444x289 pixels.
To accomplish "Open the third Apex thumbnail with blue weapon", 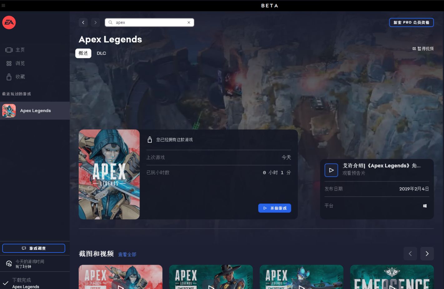I will (302, 277).
